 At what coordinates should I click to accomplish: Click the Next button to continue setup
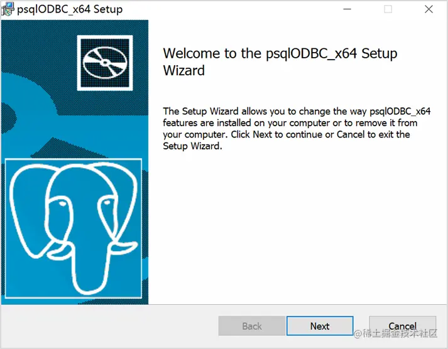[320, 326]
